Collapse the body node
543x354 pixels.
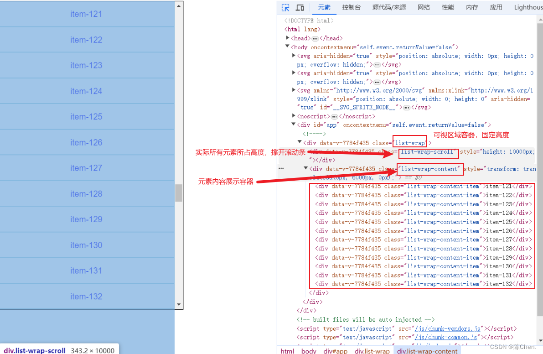[287, 47]
